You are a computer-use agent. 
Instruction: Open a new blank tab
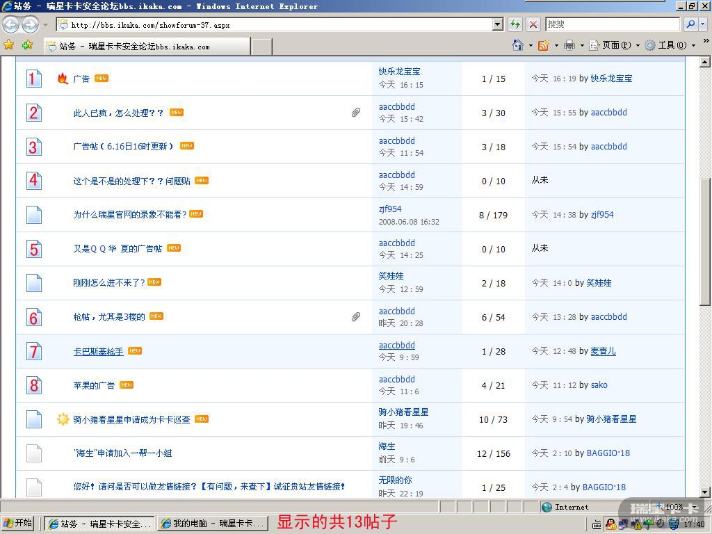tap(261, 47)
